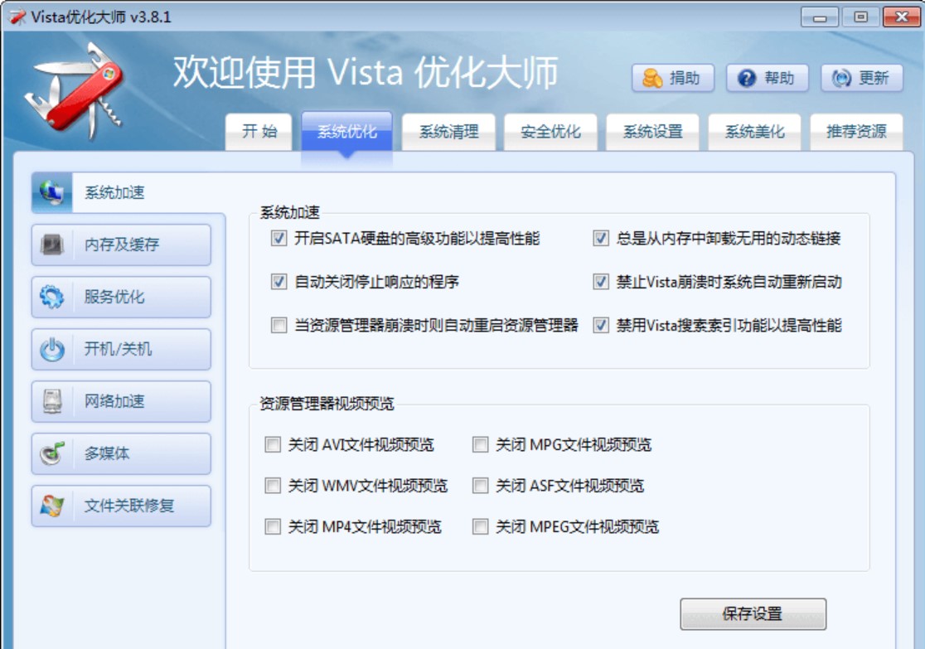This screenshot has width=925, height=649.
Task: Open the 推荐资源 tab
Action: click(856, 132)
